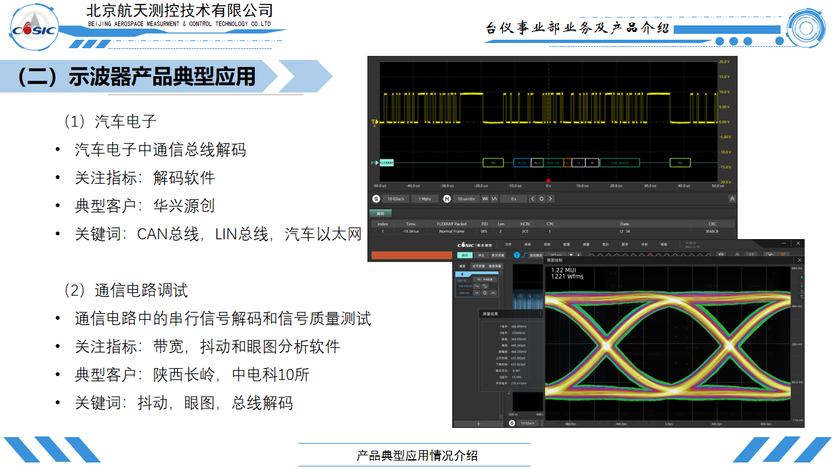
Task: Open the 显示 menu
Action: (605, 244)
